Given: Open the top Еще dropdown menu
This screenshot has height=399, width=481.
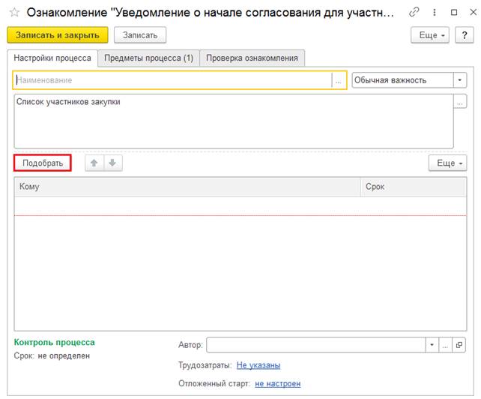Looking at the screenshot, I should 430,35.
